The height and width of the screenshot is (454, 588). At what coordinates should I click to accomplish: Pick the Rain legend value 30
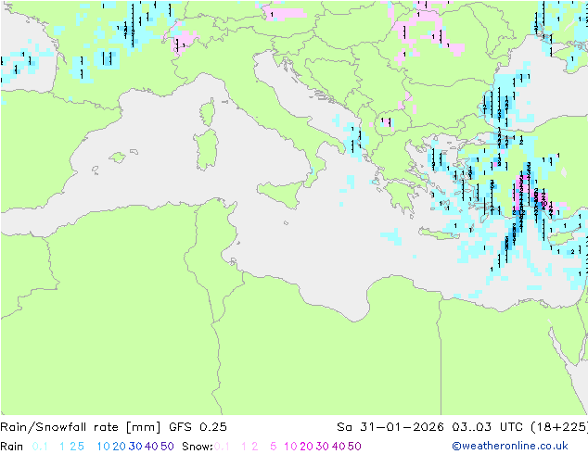[135, 447]
